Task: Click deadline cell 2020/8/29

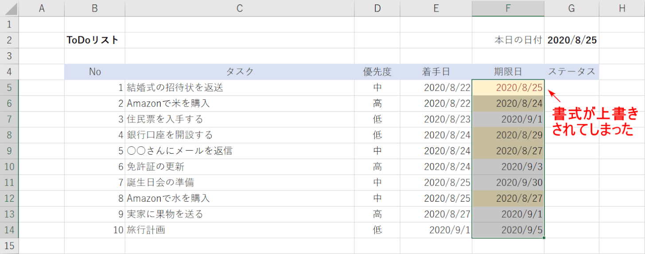Action: (509, 135)
